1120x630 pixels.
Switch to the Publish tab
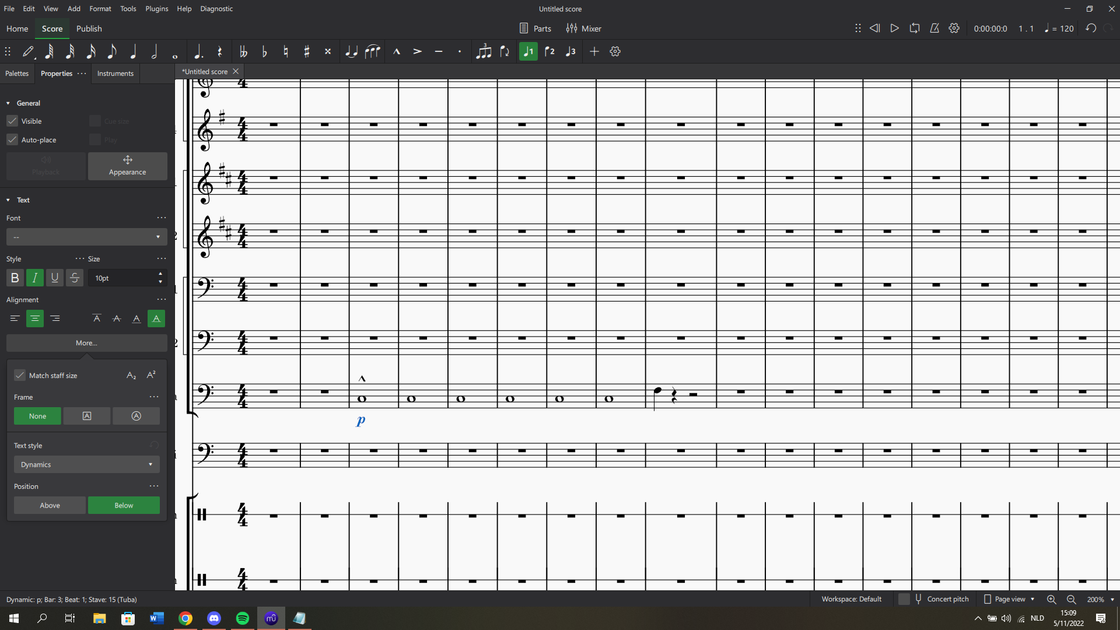[x=89, y=29]
